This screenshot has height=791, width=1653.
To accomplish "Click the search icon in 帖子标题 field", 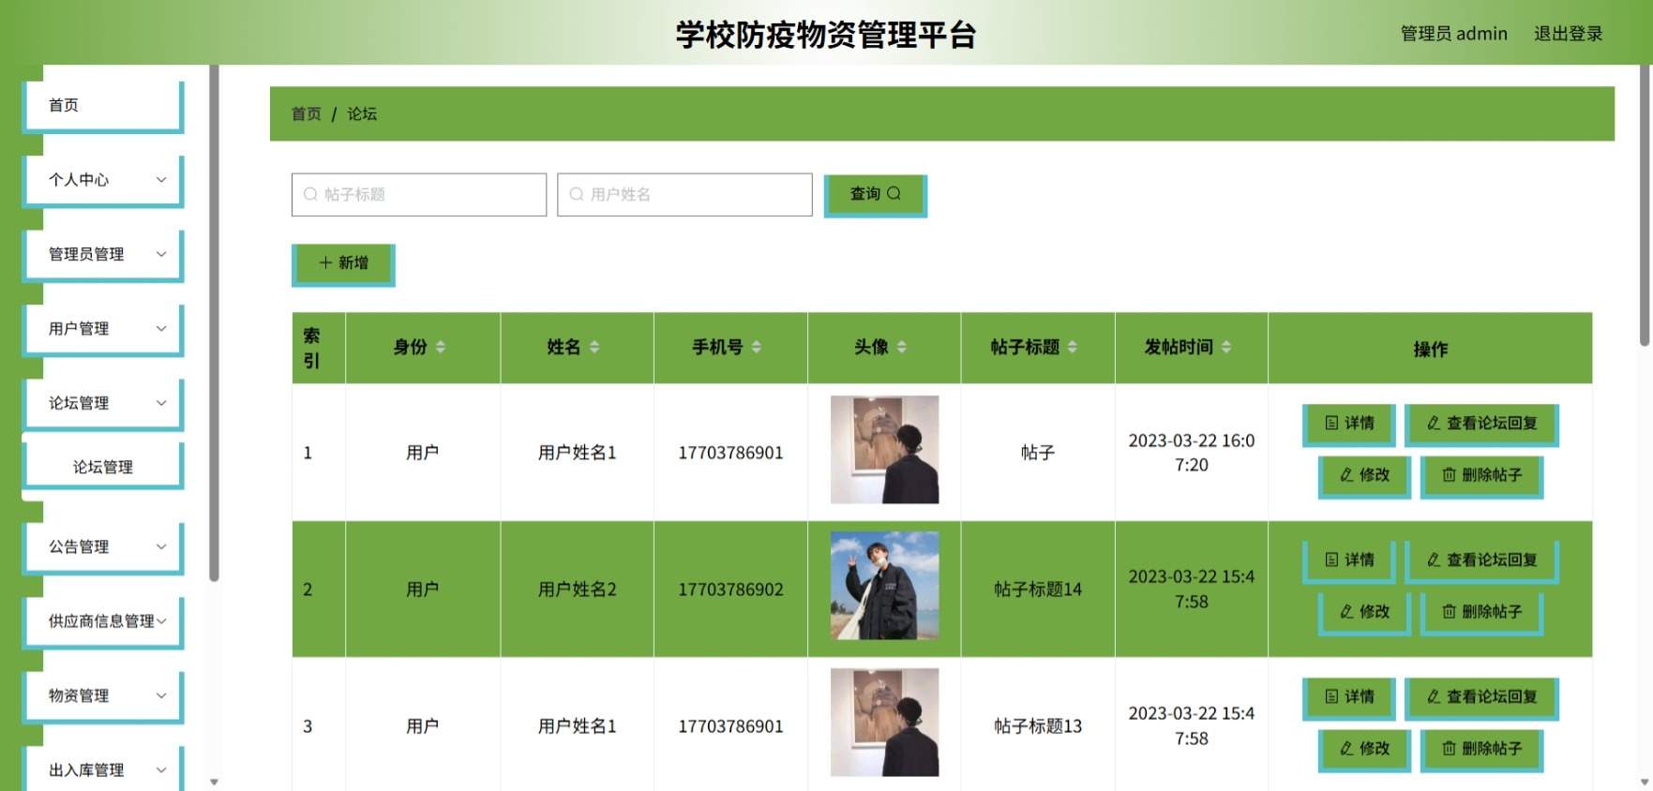I will point(310,194).
